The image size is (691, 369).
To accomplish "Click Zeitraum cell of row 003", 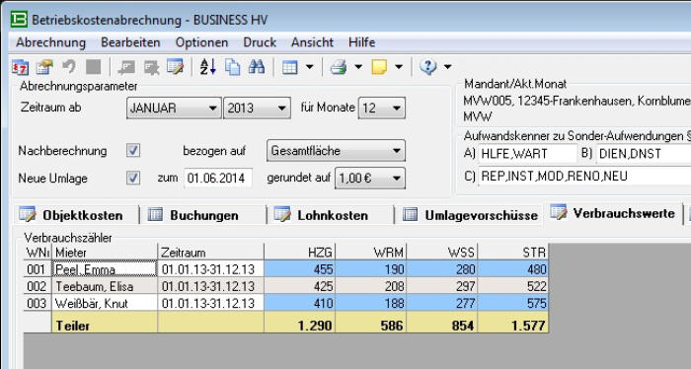I will [210, 303].
